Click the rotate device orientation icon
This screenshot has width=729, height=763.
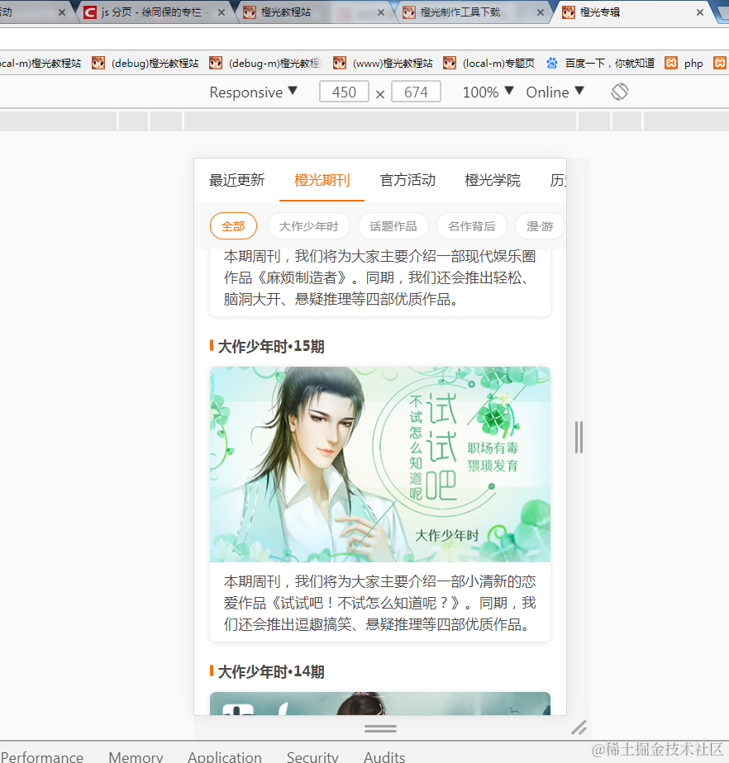pyautogui.click(x=619, y=92)
